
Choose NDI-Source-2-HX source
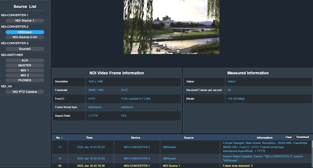point(25,37)
